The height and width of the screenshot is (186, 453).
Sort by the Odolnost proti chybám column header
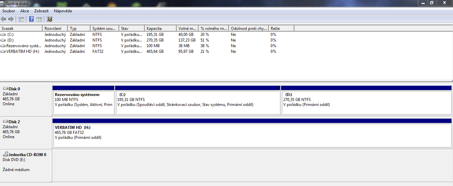tap(249, 29)
